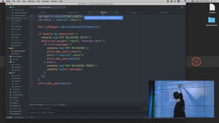
Task: Open the Packages menu
Action: (x=46, y=1)
